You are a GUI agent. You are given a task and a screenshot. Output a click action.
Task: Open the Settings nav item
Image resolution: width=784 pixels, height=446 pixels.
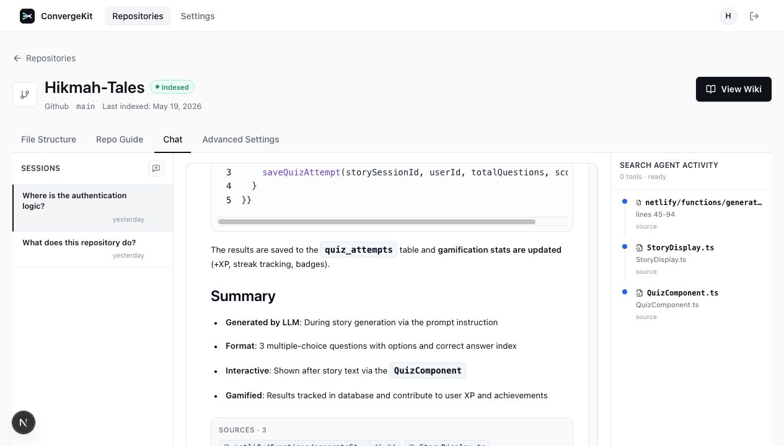click(x=198, y=16)
